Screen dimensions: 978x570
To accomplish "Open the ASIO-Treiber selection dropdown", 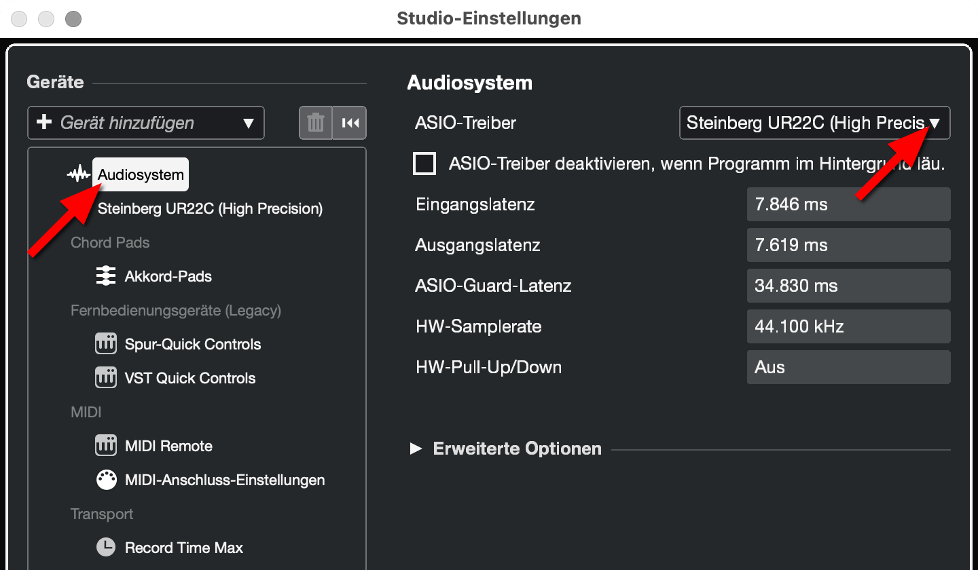I will (814, 123).
